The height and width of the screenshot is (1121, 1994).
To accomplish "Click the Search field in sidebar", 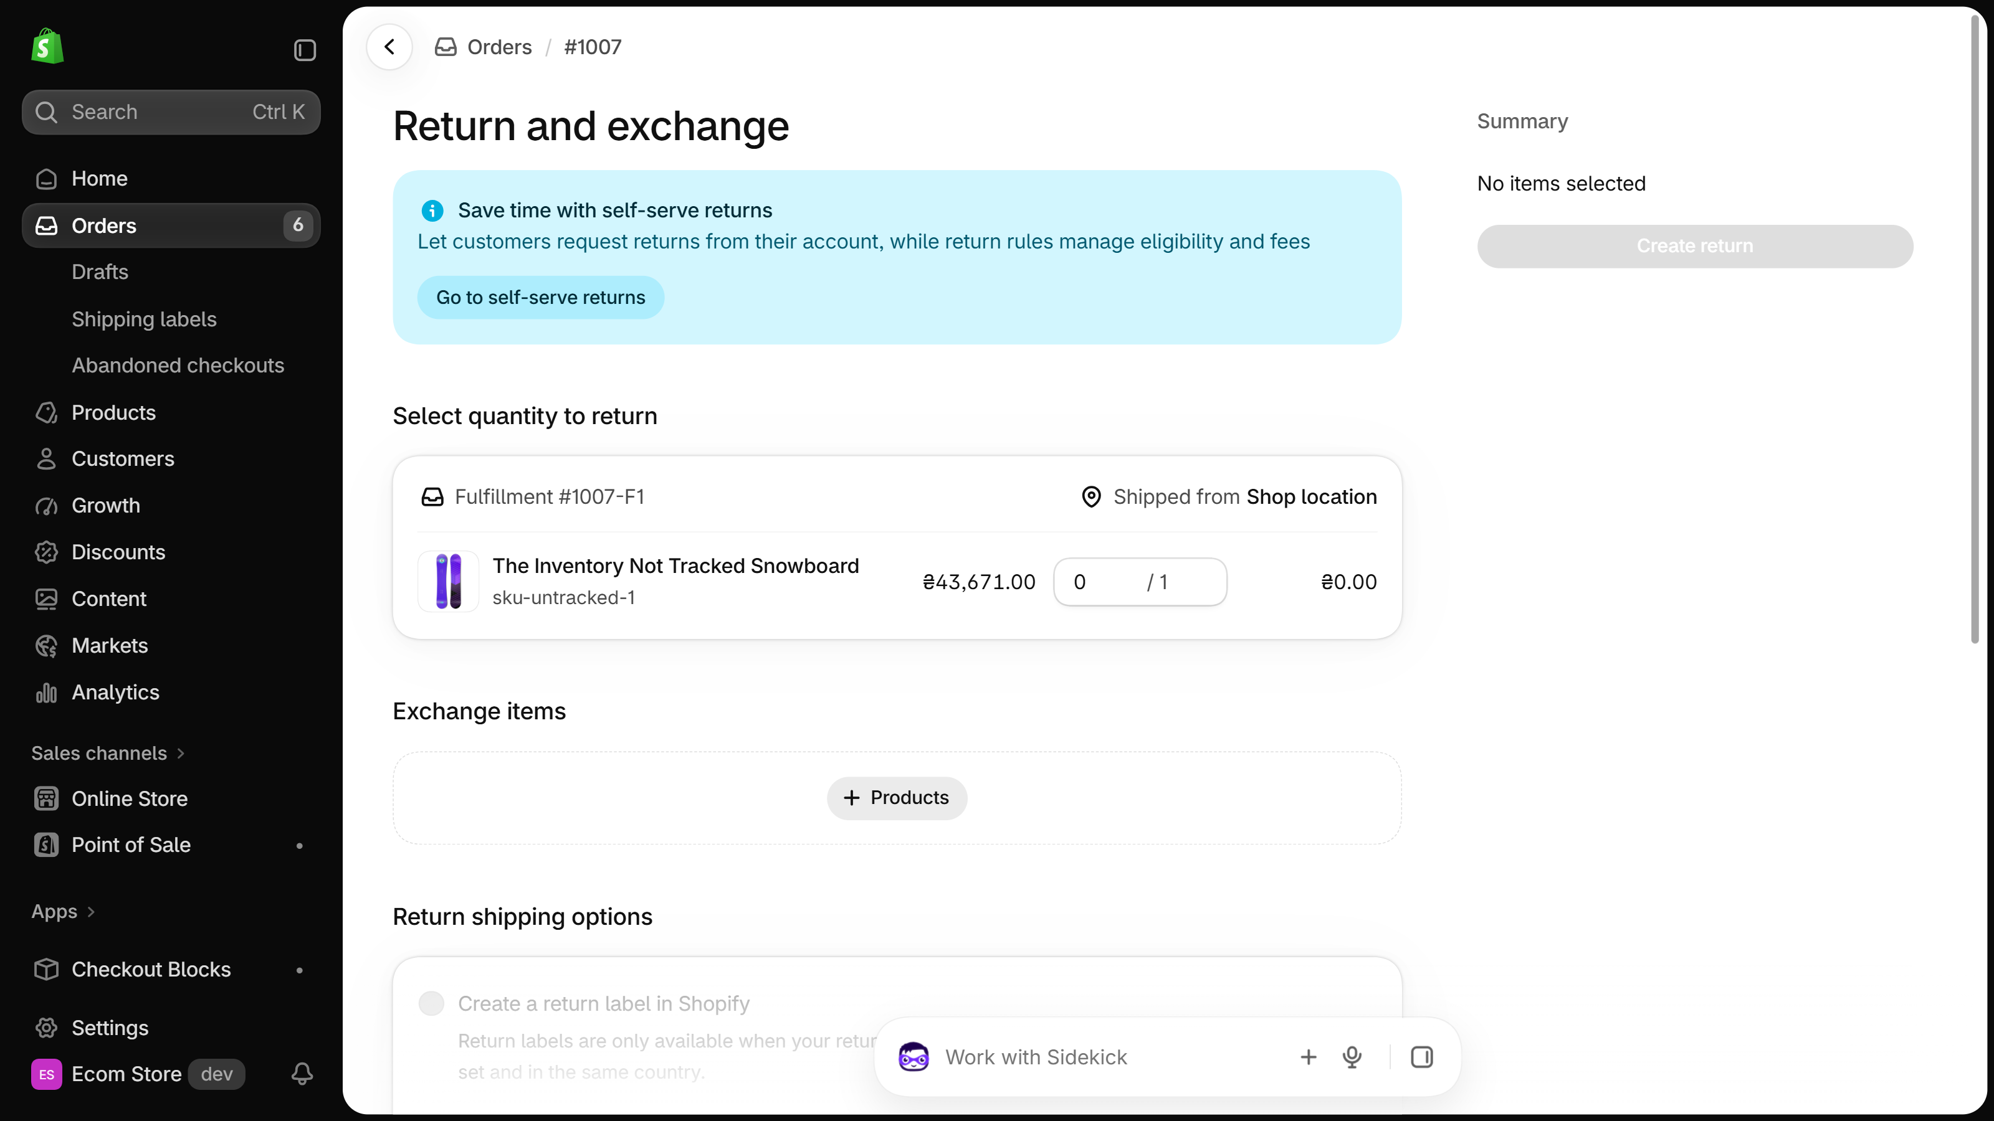I will click(171, 112).
